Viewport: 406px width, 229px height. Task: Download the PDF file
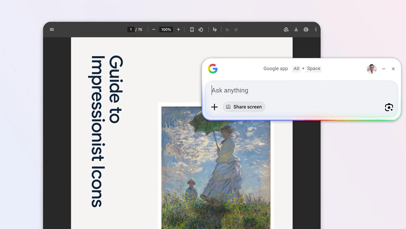coord(296,29)
